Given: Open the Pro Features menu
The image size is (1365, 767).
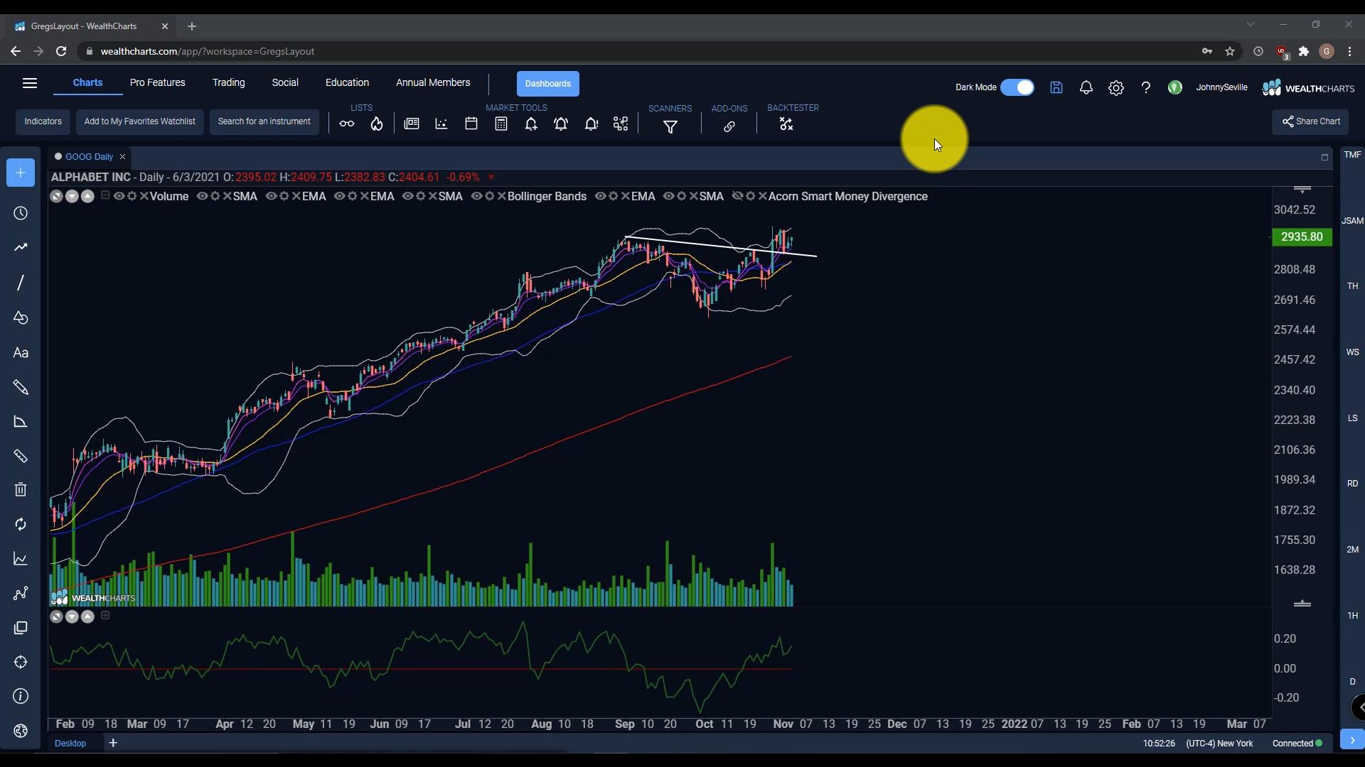Looking at the screenshot, I should (x=158, y=82).
